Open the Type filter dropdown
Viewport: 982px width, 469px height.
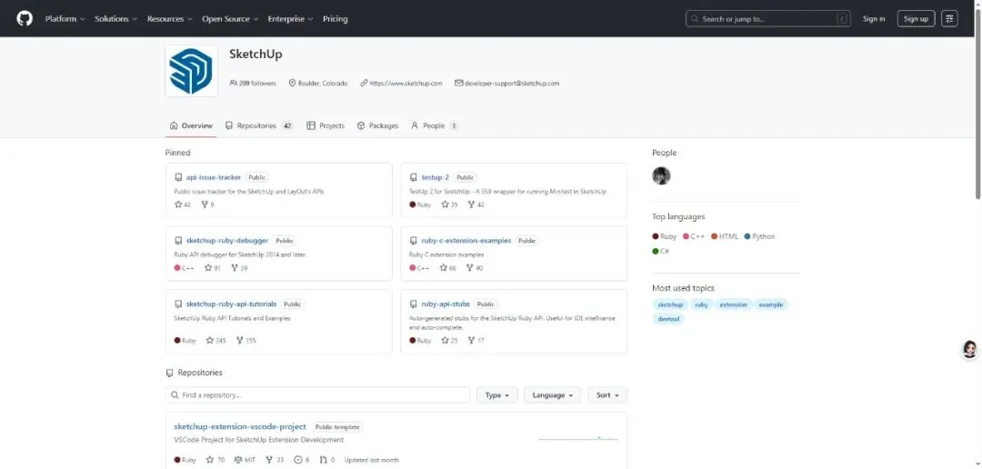pos(497,395)
